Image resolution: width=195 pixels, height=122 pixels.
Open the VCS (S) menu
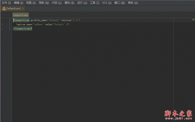pyautogui.click(x=107, y=3)
